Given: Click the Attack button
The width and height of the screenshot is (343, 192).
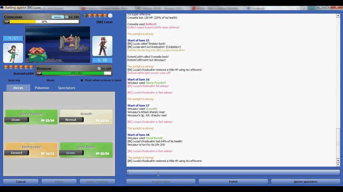Looking at the screenshot, I should tap(59, 182).
